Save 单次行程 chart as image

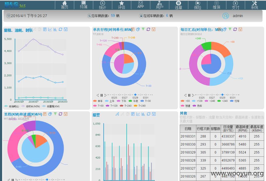tap(153, 29)
